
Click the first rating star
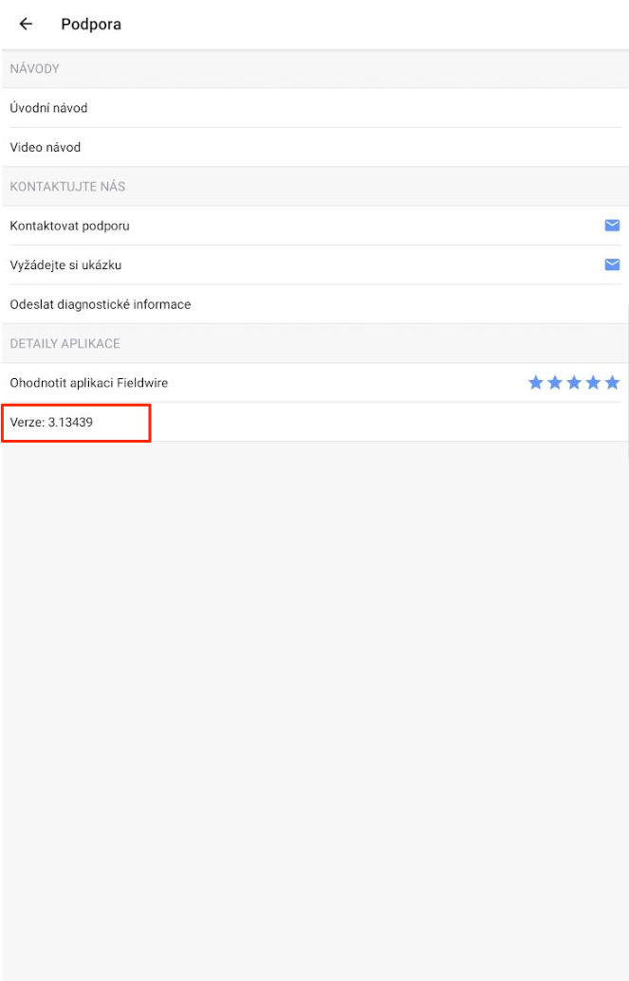coord(536,383)
